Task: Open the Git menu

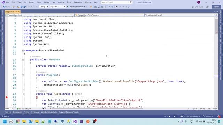Action: click(25, 2)
